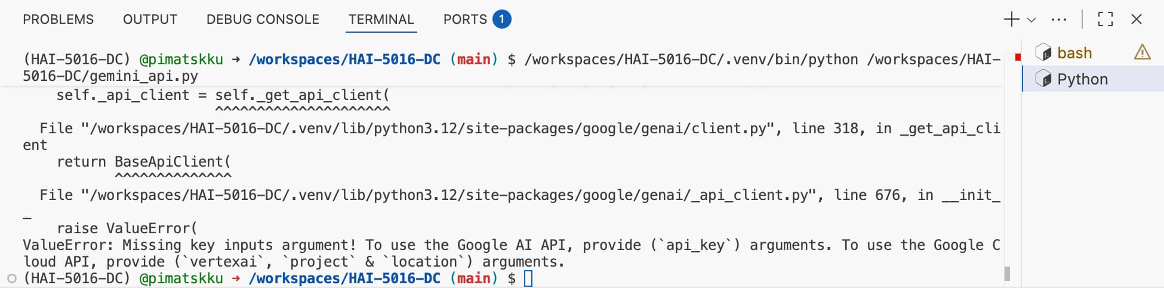This screenshot has height=288, width=1164.
Task: Select the TERMINAL tab
Action: [381, 20]
